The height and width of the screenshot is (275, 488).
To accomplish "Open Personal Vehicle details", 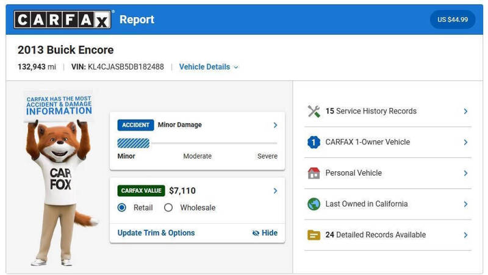I will (387, 173).
